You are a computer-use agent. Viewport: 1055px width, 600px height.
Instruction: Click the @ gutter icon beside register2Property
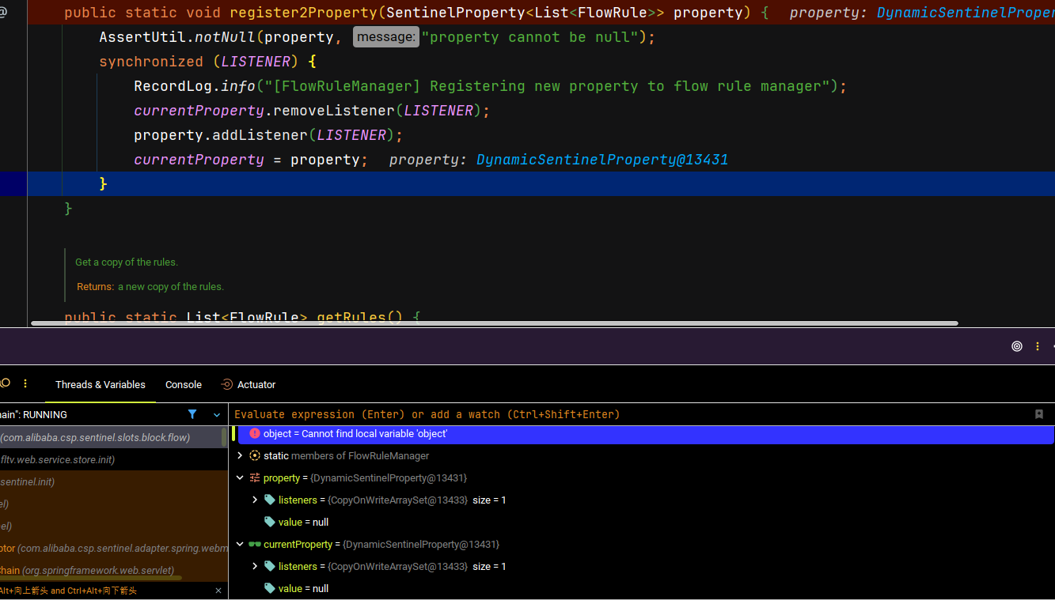tap(4, 12)
